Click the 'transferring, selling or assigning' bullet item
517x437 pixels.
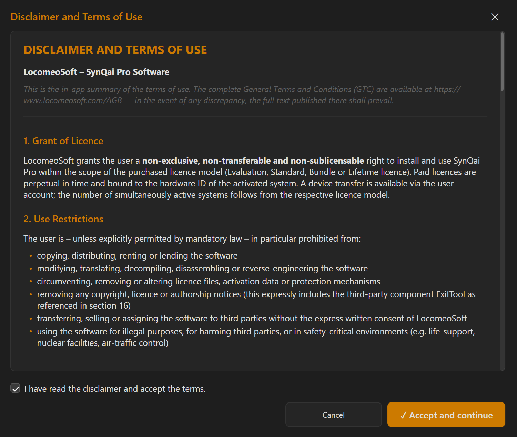click(252, 318)
